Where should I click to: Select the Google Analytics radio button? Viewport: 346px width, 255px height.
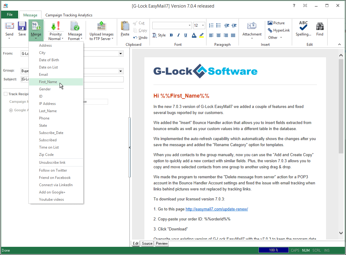pyautogui.click(x=11, y=110)
